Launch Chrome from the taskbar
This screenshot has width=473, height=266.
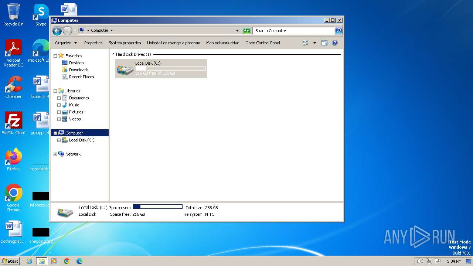click(67, 261)
